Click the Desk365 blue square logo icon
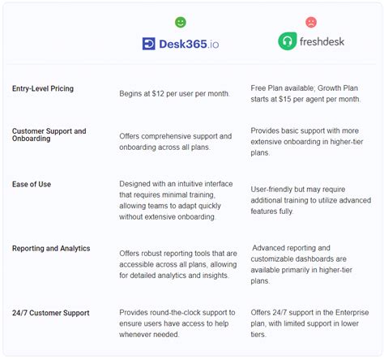This screenshot has height=359, width=384. coord(148,44)
